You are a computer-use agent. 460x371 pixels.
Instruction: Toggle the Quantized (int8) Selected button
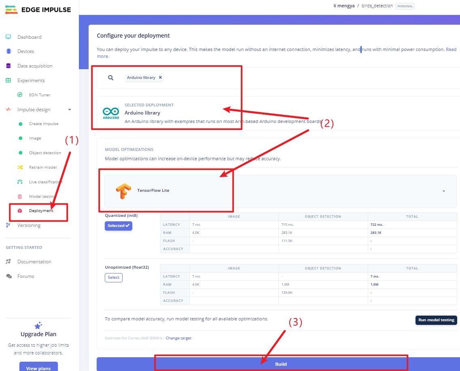[x=119, y=225]
